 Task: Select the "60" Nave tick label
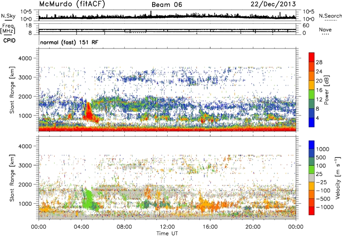[x=306, y=26]
